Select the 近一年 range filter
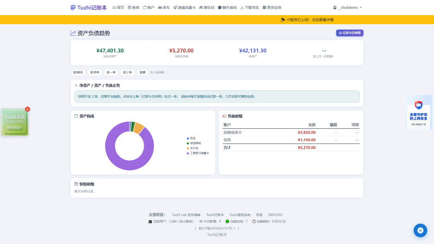 [x=111, y=72]
